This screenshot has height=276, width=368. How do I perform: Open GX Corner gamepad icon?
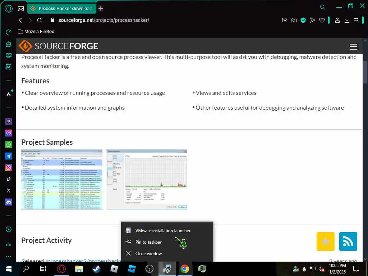click(21, 9)
